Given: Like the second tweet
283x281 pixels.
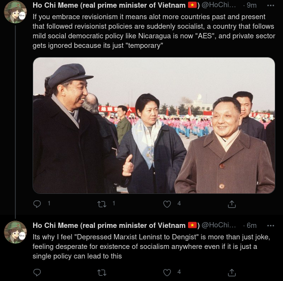Looking at the screenshot, I should point(167,272).
